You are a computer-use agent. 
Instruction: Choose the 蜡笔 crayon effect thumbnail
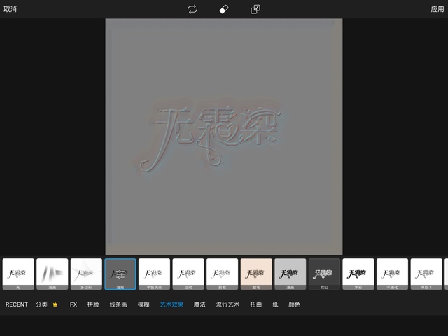[256, 273]
